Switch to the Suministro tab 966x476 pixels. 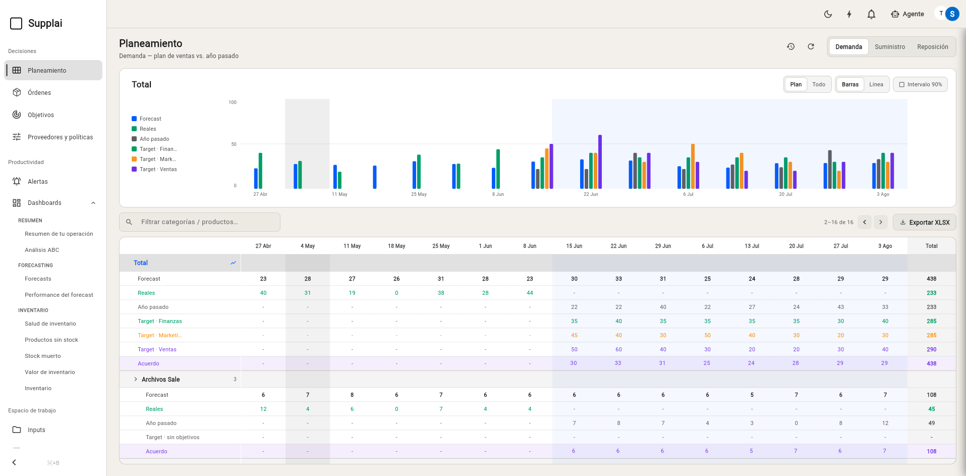tap(890, 46)
